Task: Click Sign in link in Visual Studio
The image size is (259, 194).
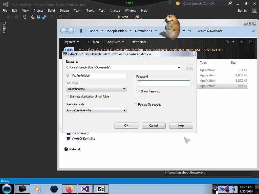Action: pyautogui.click(x=242, y=11)
